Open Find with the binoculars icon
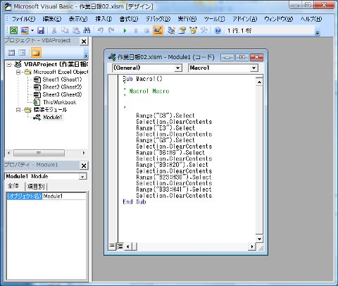Image resolution: width=338 pixels, height=286 pixels. click(87, 30)
